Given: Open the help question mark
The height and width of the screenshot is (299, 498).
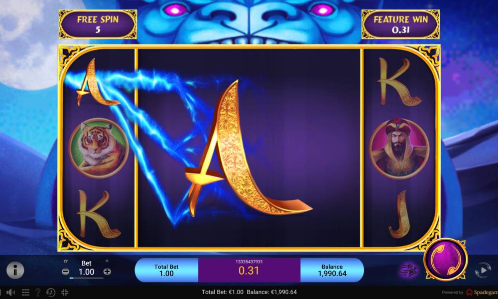Looking at the screenshot, I should pyautogui.click(x=38, y=293).
